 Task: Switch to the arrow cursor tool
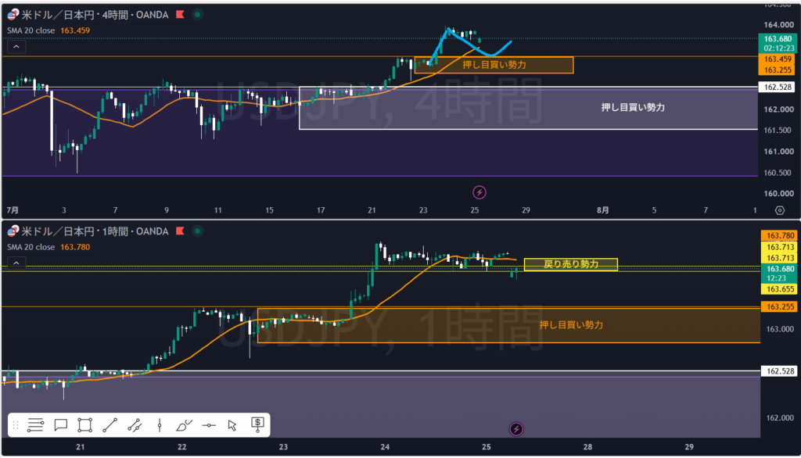tap(232, 425)
